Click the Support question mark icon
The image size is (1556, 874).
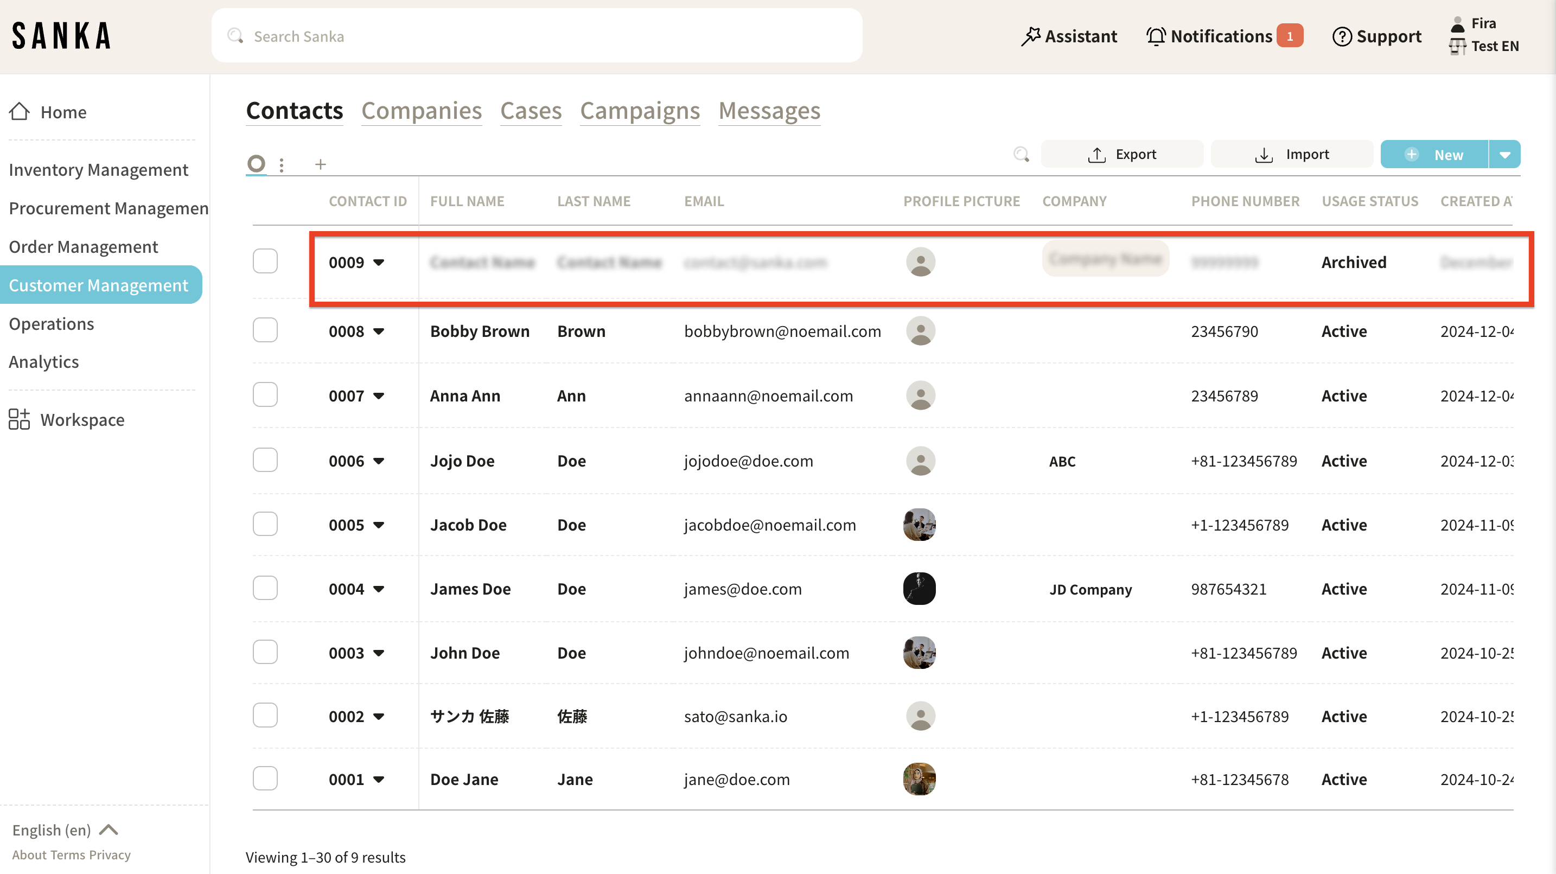click(1342, 36)
